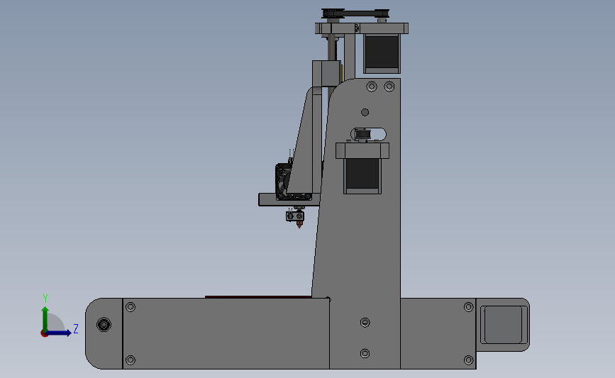Select the timing belt above the top plate
The image size is (615, 378).
click(x=359, y=14)
